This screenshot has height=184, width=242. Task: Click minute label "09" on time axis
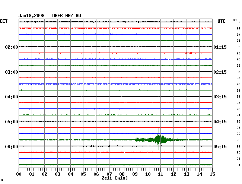coord(135,174)
